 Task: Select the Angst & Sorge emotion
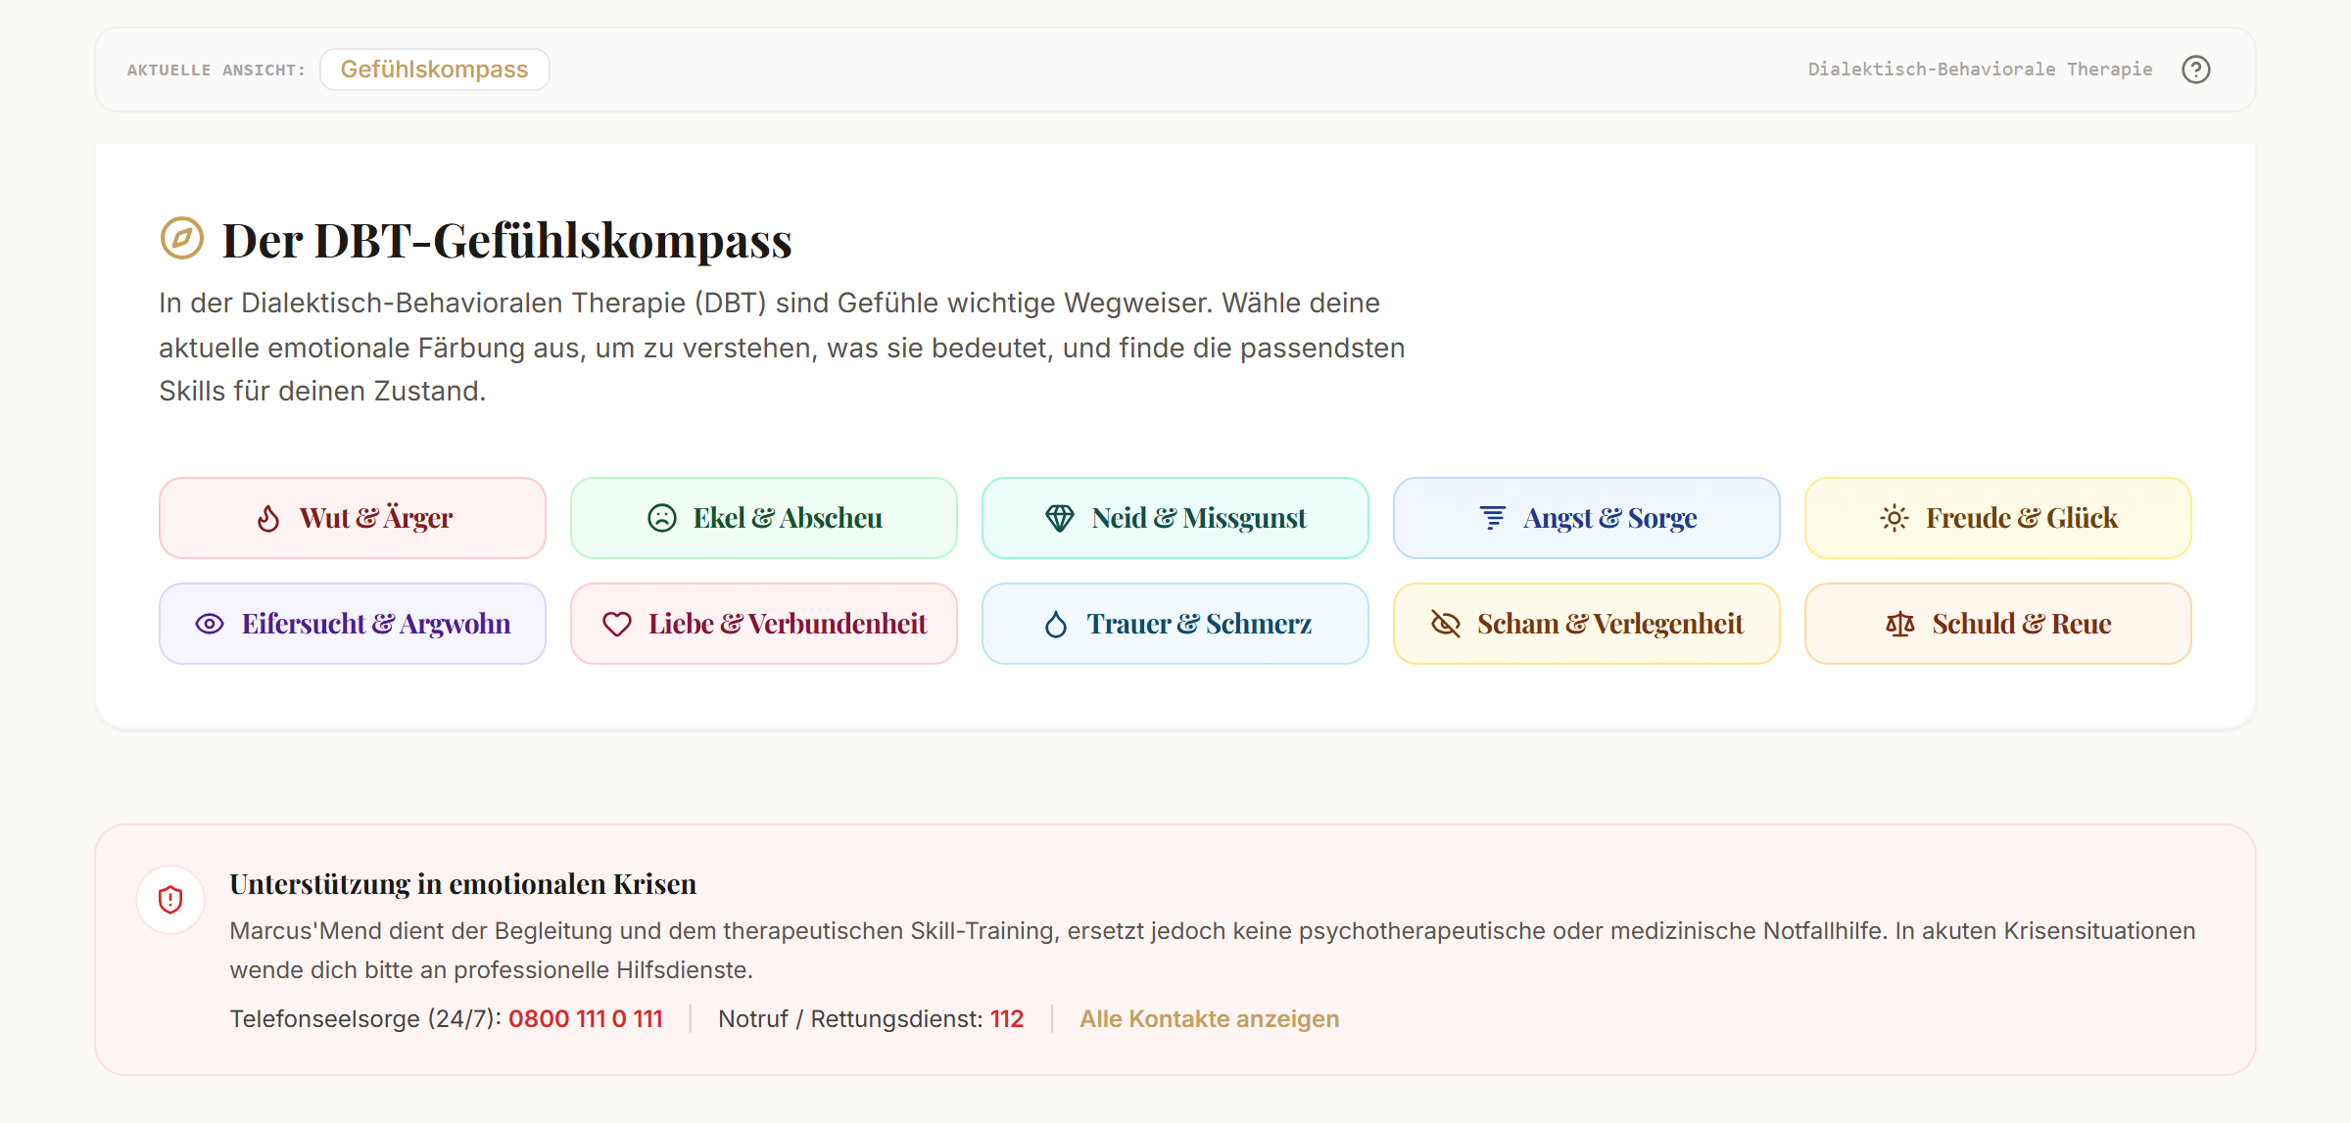[x=1587, y=518]
